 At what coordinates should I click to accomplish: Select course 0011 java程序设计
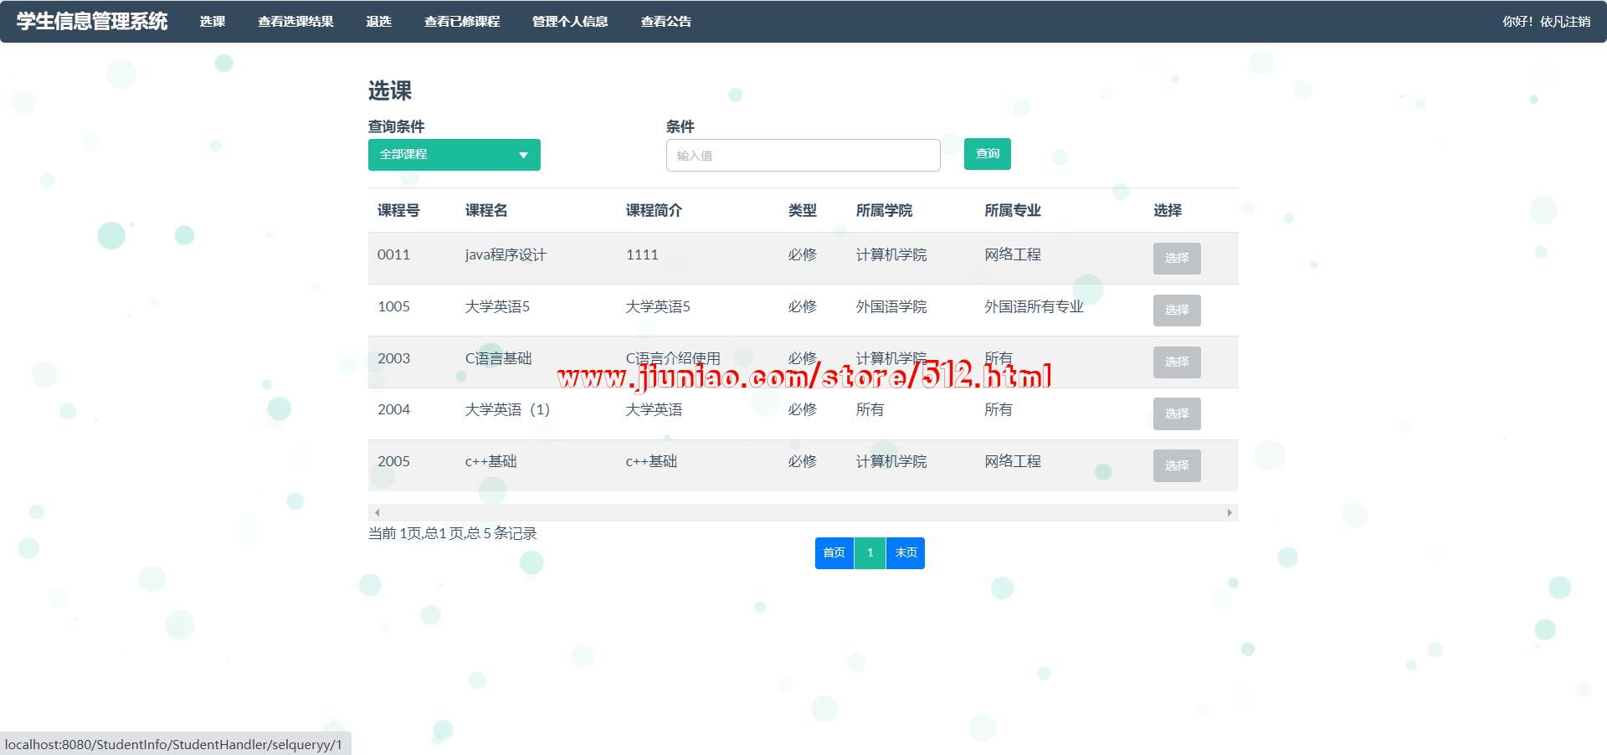click(1176, 259)
